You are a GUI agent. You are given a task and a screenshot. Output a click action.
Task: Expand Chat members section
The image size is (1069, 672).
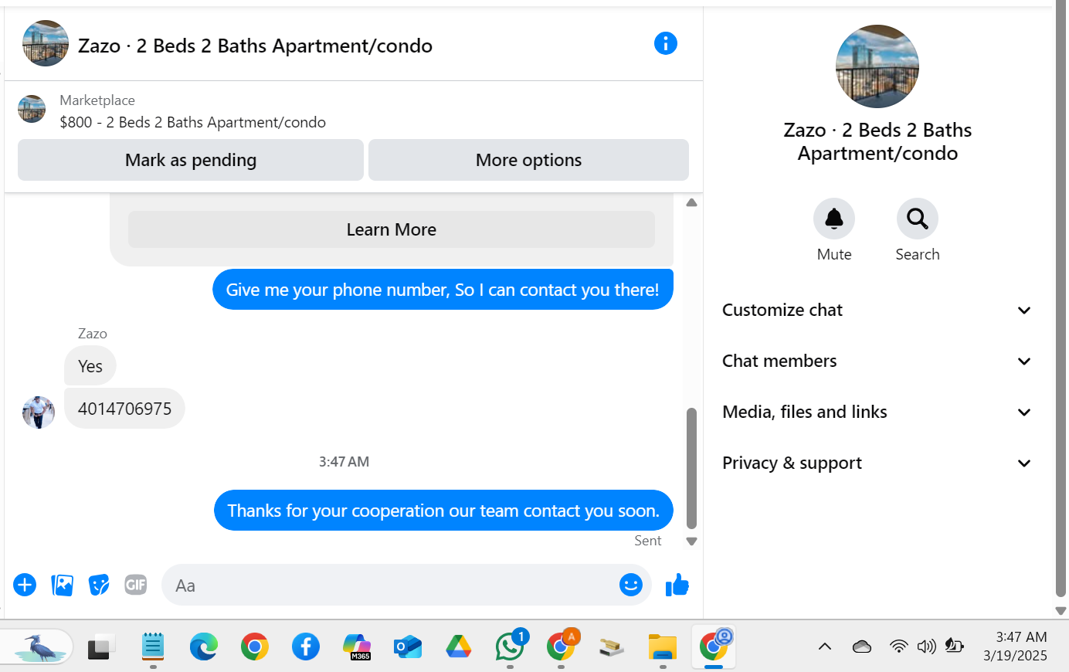pos(877,361)
